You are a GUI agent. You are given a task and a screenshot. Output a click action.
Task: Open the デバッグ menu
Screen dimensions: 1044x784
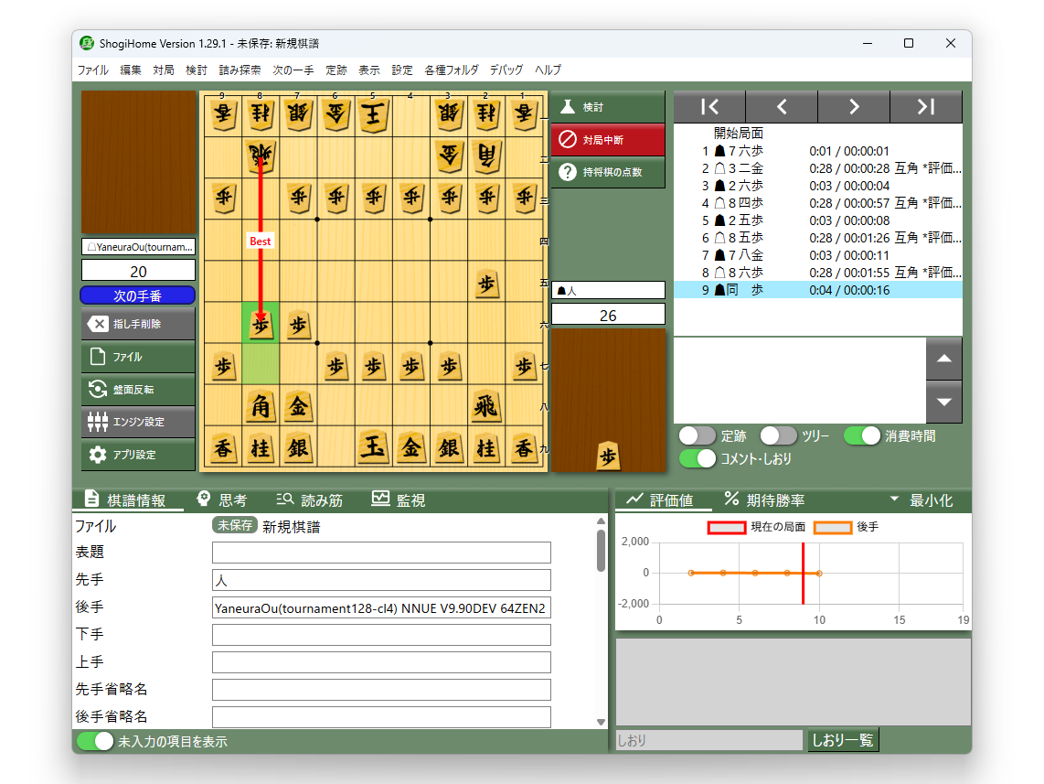pos(506,70)
